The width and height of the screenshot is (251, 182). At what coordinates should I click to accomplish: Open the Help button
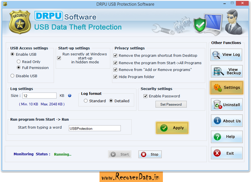point(227,137)
